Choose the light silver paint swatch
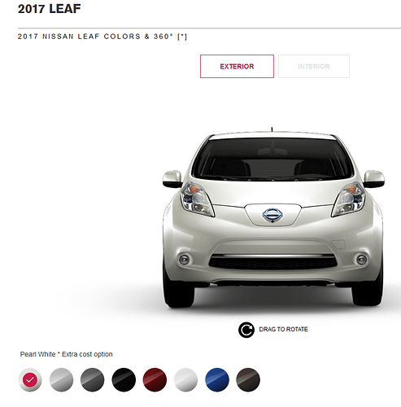This screenshot has height=407, width=401. coord(61,379)
